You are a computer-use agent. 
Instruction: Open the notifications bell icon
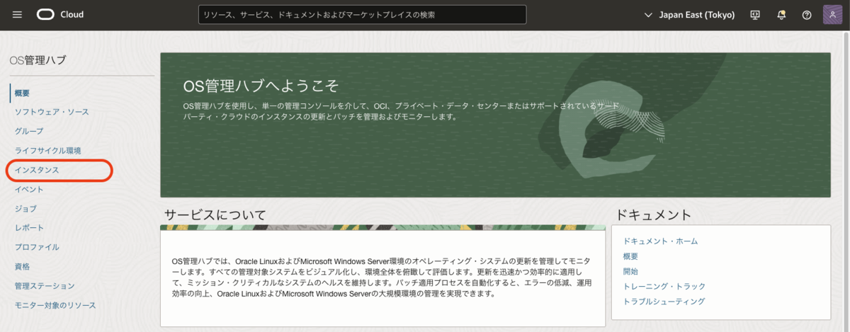point(781,15)
